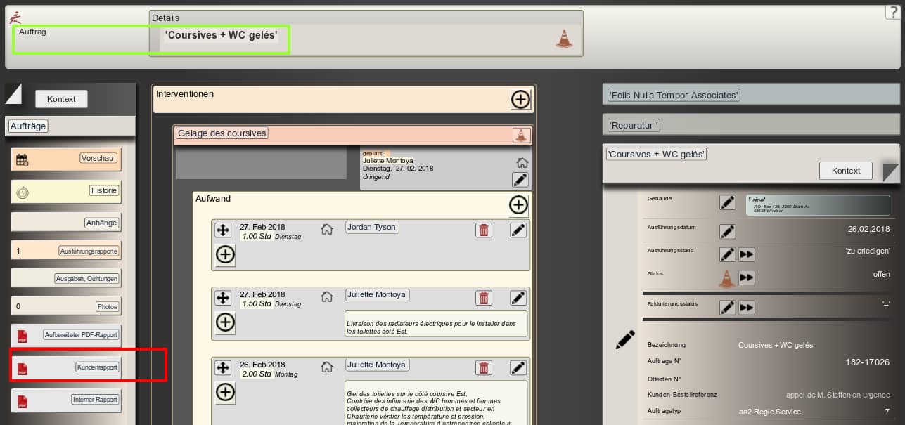
Task: Edit the 26. Feb 2018 expense entry
Action: click(x=518, y=367)
